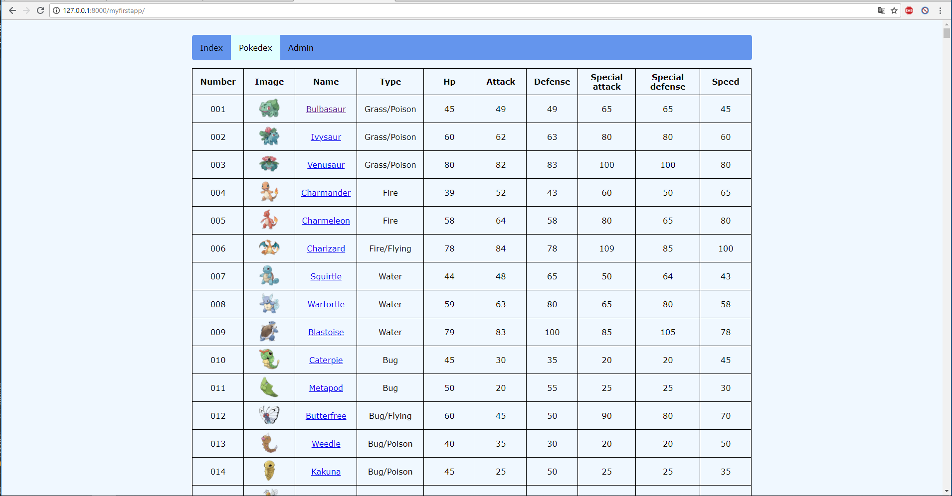Click the Fire/Flying type cell
Screen dimensions: 952x496
[390, 248]
